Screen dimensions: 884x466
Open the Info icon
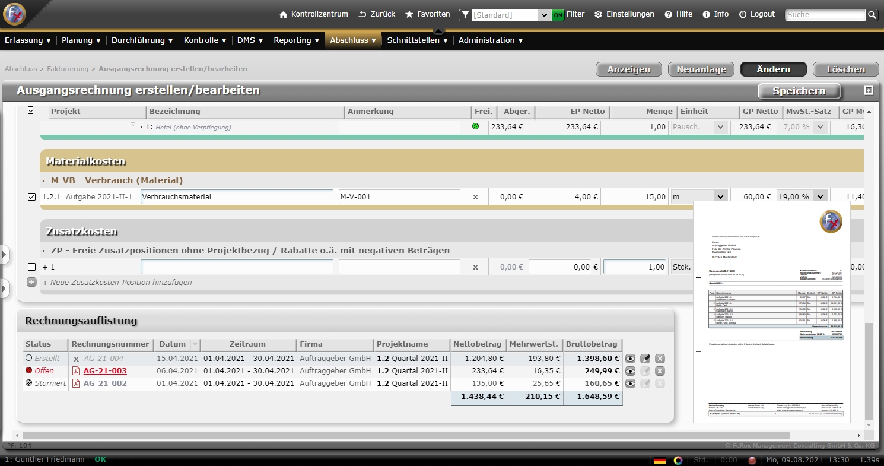pos(716,14)
